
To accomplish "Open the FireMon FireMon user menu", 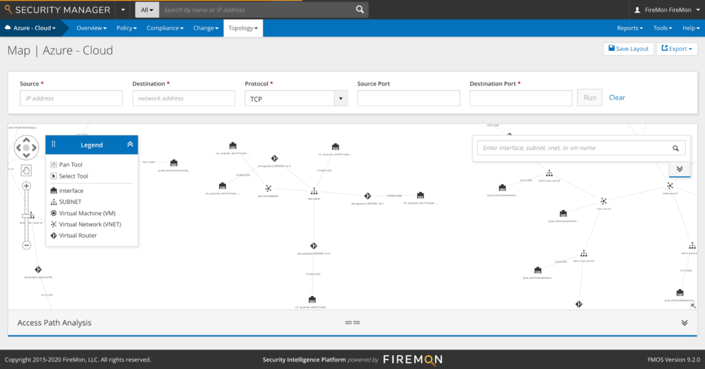I will point(666,10).
